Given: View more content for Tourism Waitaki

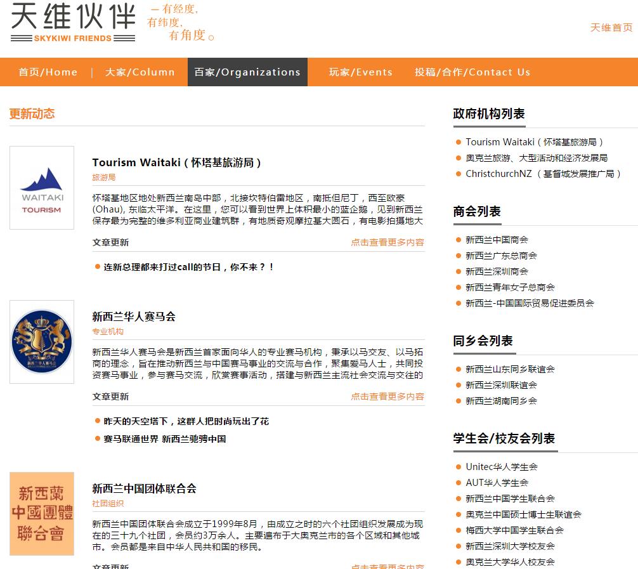Looking at the screenshot, I should point(387,242).
